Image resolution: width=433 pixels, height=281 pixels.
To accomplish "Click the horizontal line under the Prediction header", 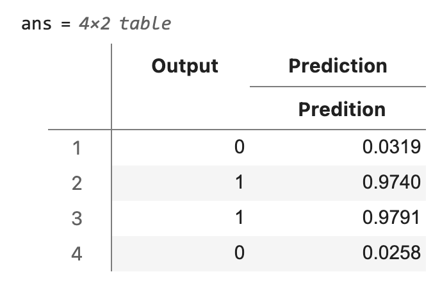I will [x=338, y=87].
